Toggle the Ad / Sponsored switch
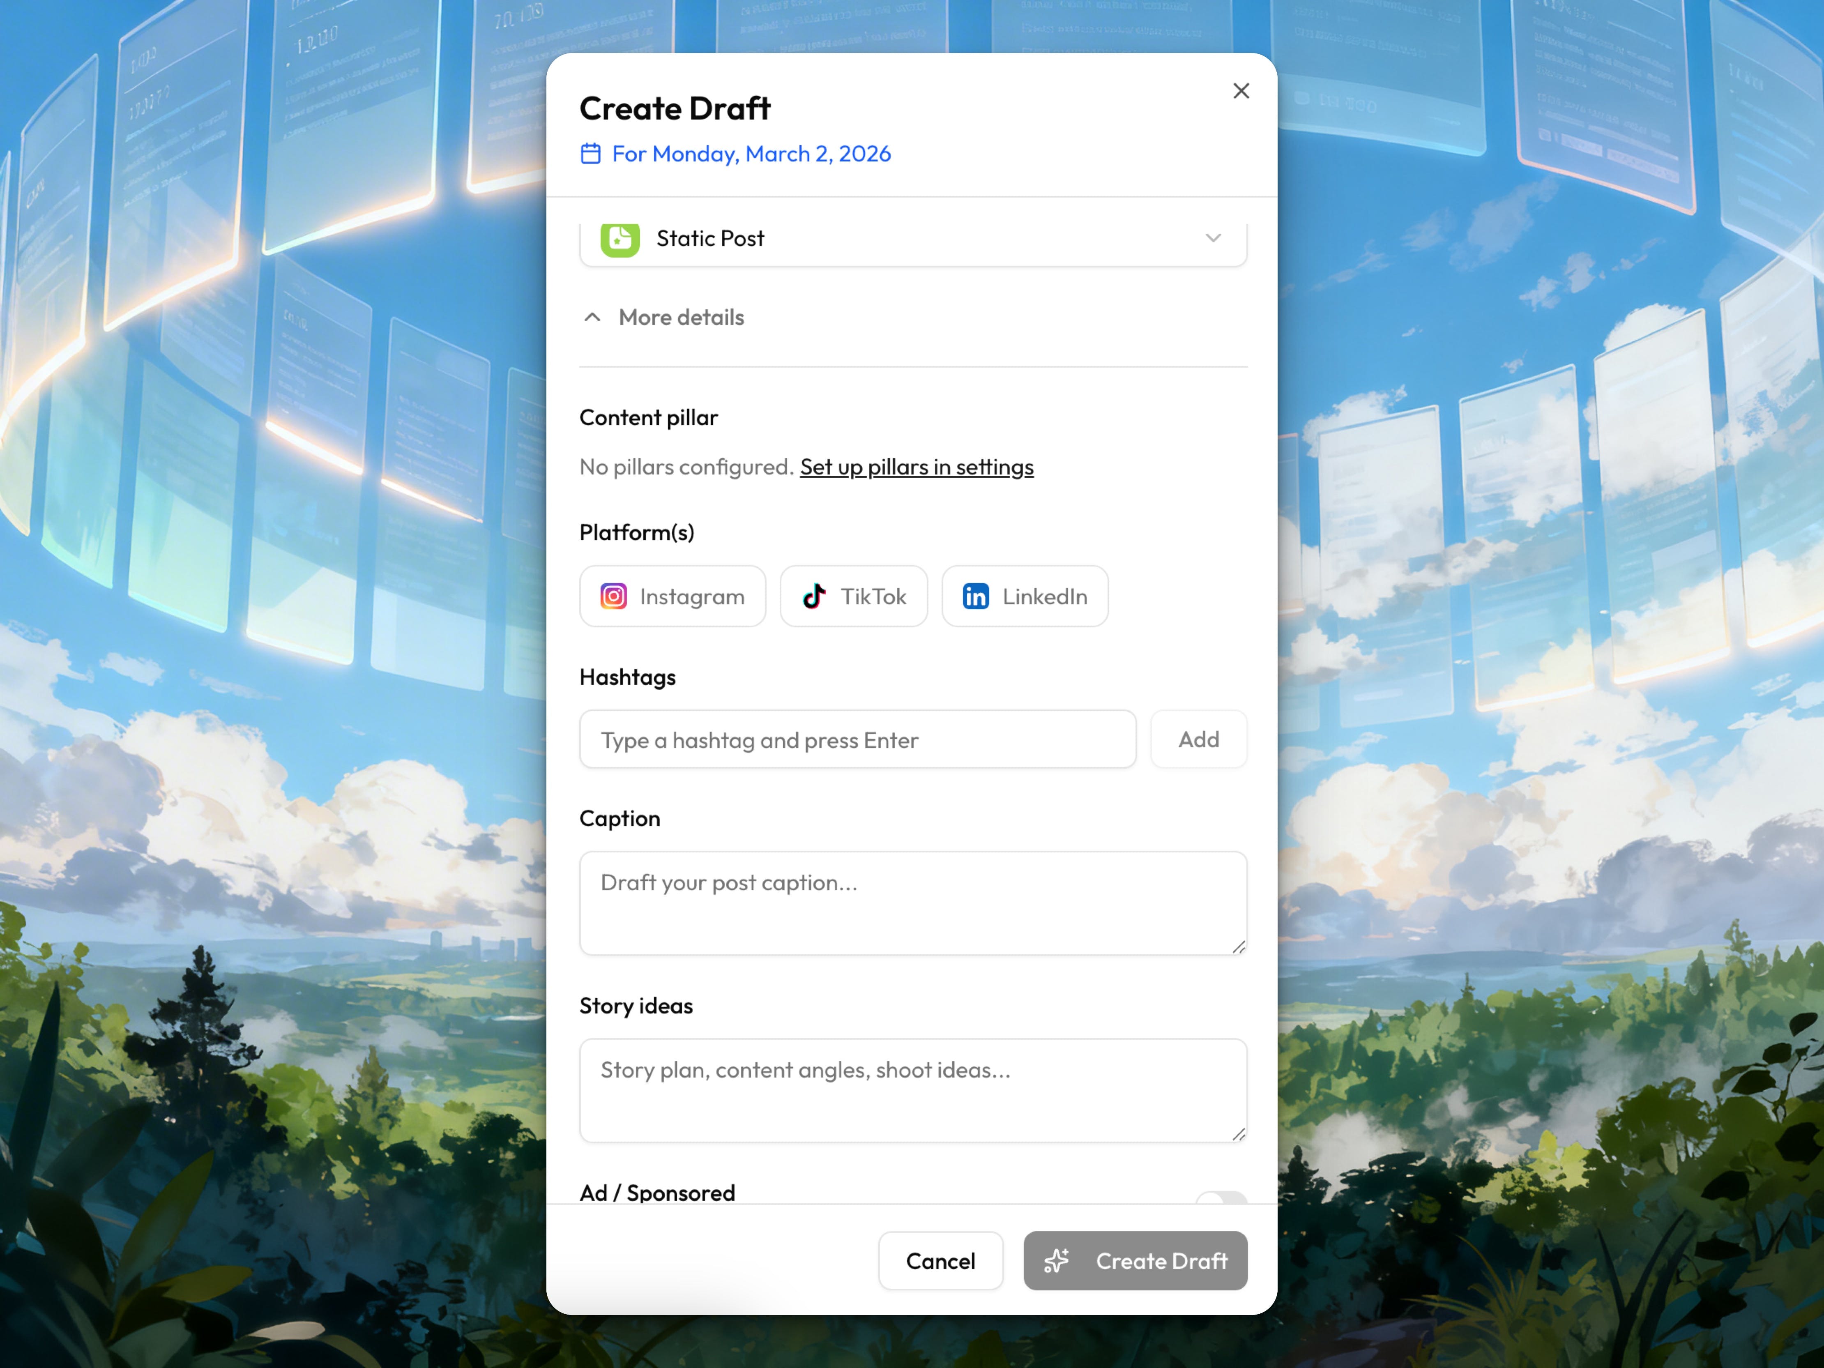The image size is (1824, 1368). (x=1221, y=1198)
